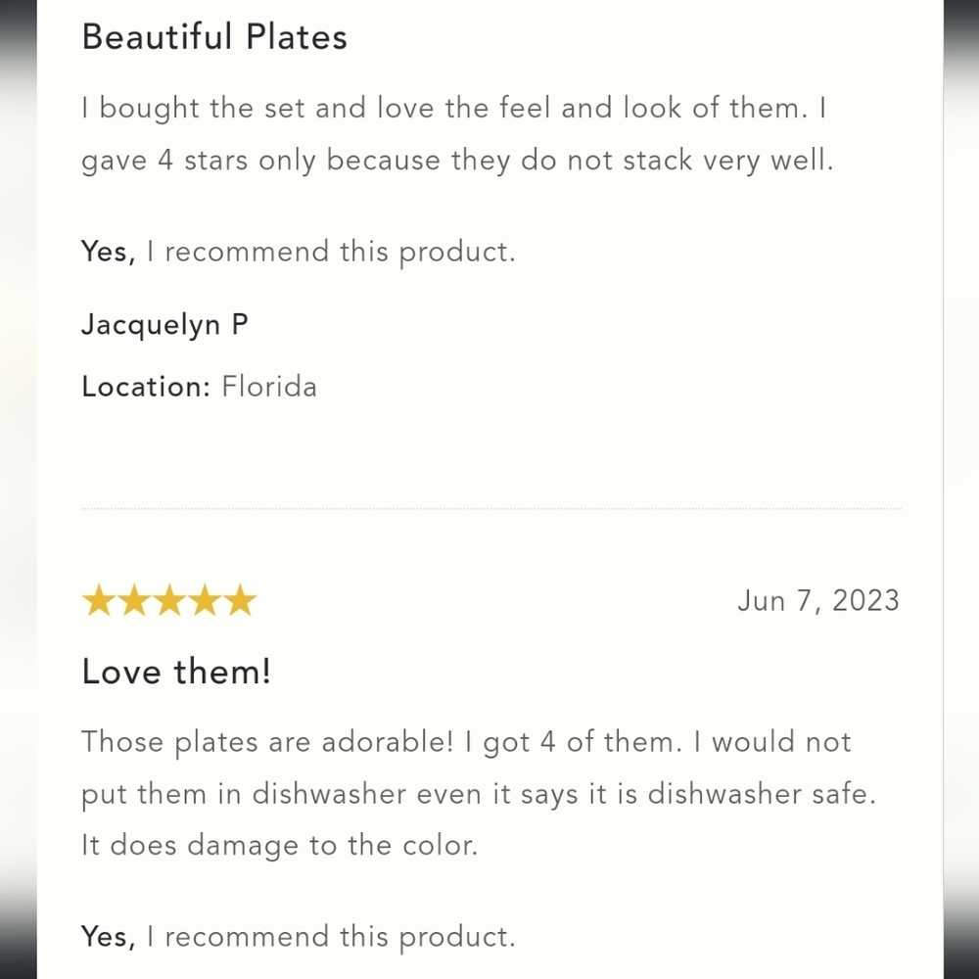
Task: Click the text 'Florida'
Action: coord(269,387)
